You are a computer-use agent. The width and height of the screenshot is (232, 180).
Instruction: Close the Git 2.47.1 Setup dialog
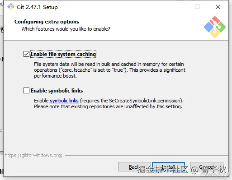(x=218, y=7)
